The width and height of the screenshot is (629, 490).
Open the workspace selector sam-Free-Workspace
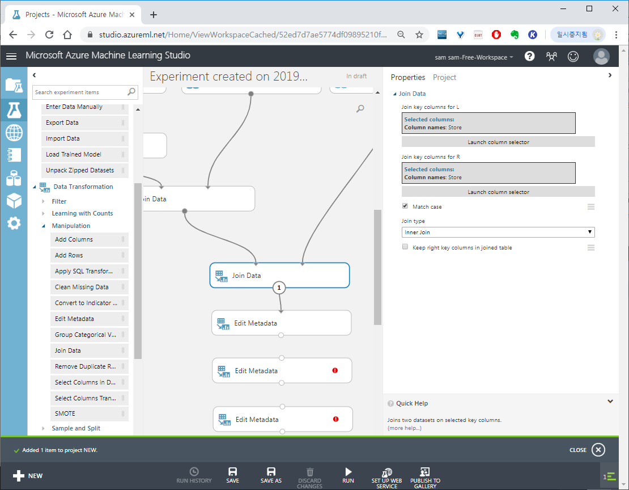[x=474, y=57]
